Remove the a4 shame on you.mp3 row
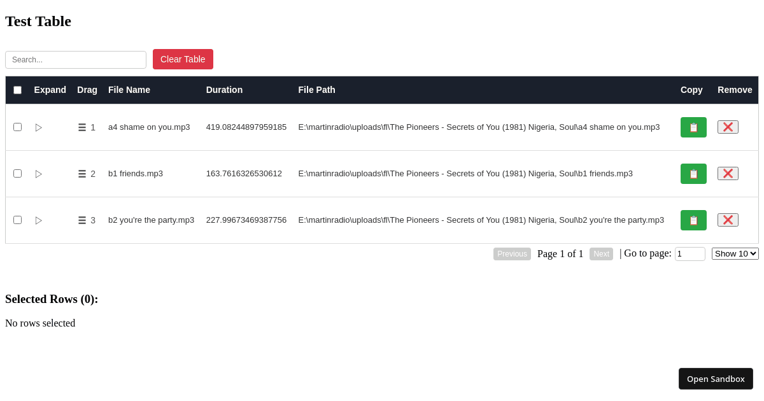 [728, 127]
